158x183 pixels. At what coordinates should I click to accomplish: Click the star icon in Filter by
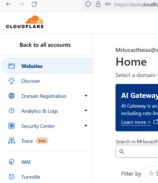(151, 173)
